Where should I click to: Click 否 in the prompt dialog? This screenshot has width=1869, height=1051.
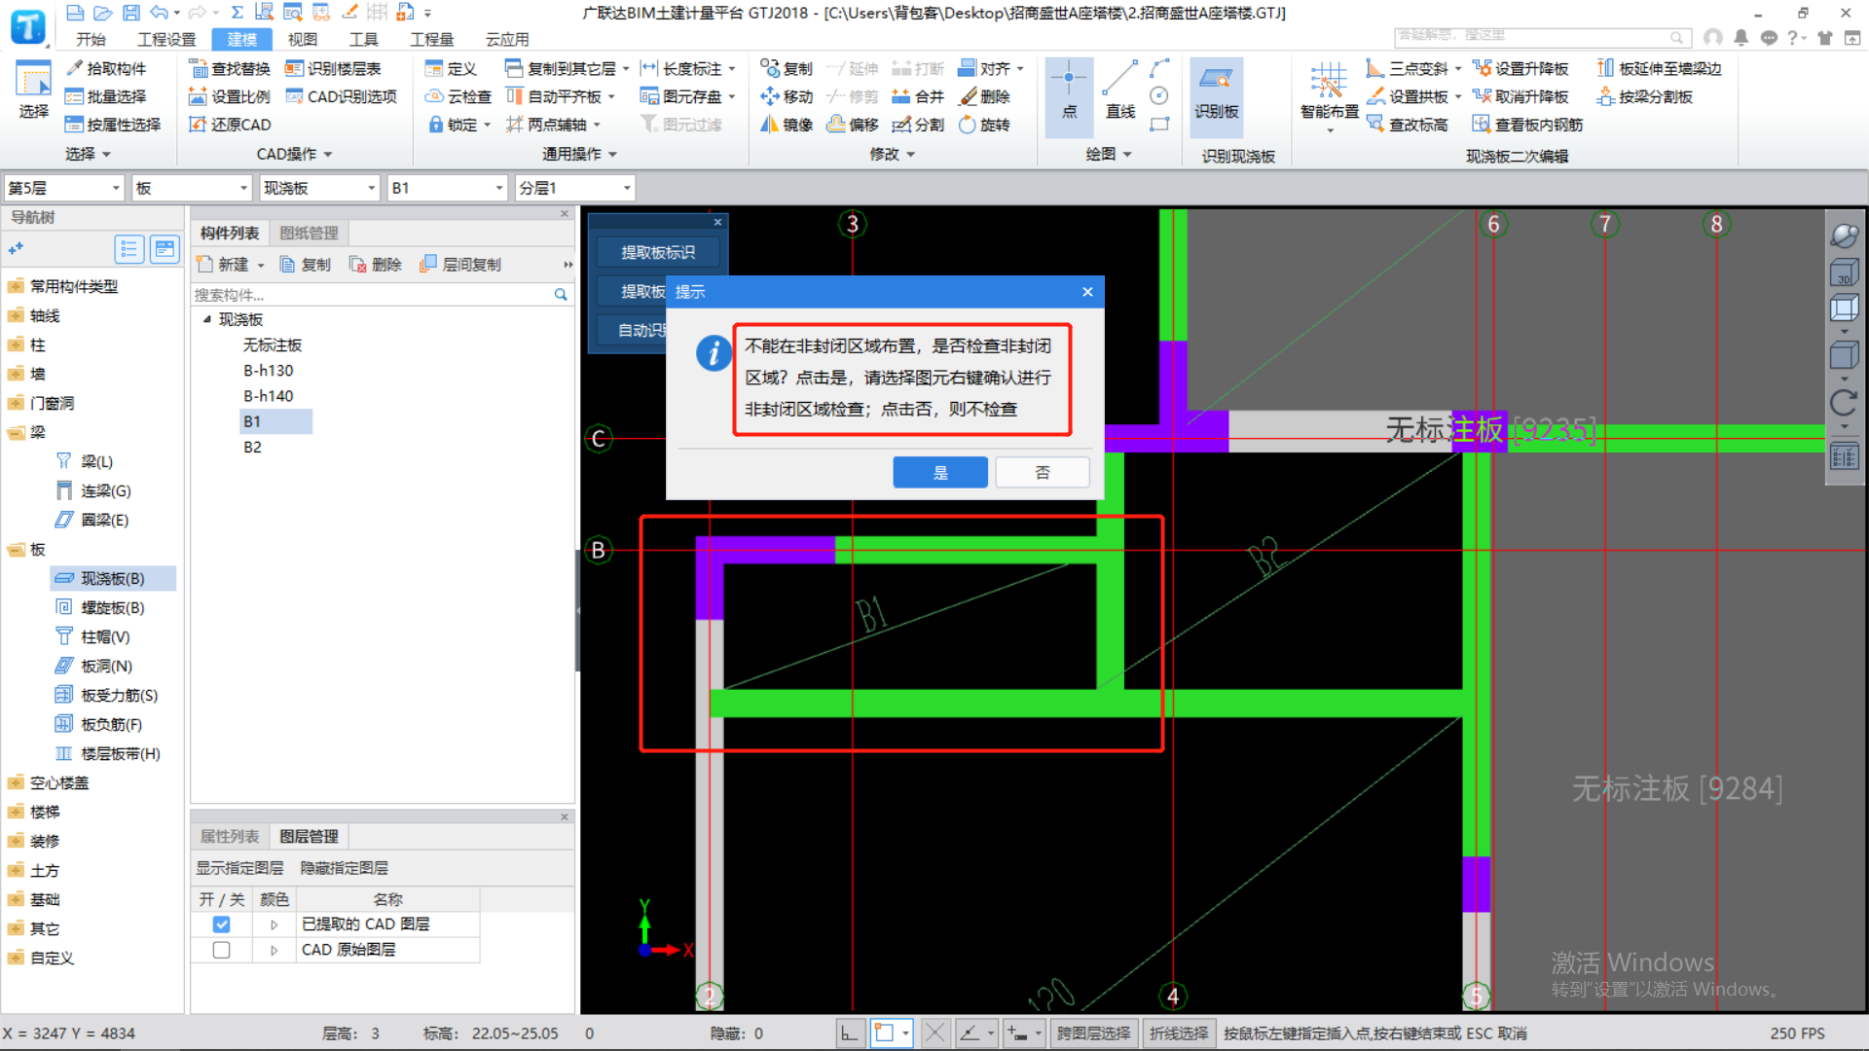[1043, 473]
